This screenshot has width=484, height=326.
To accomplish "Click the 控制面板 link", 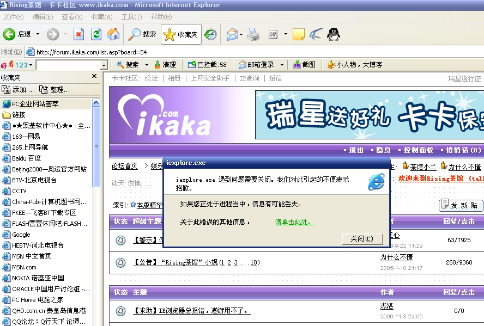I will (419, 150).
